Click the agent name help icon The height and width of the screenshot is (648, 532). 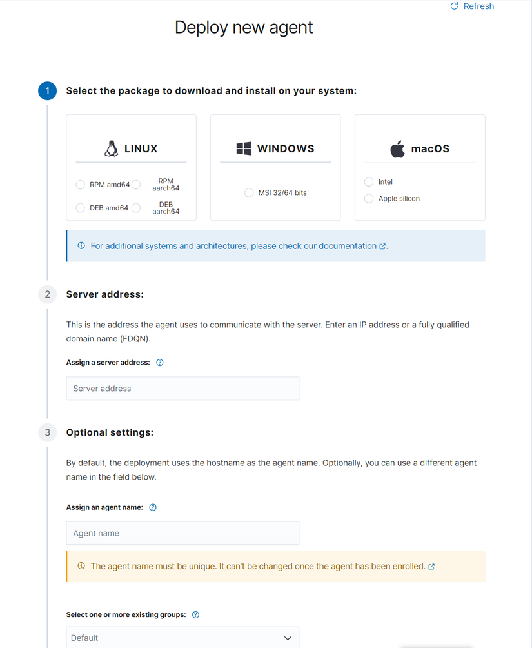pos(153,507)
